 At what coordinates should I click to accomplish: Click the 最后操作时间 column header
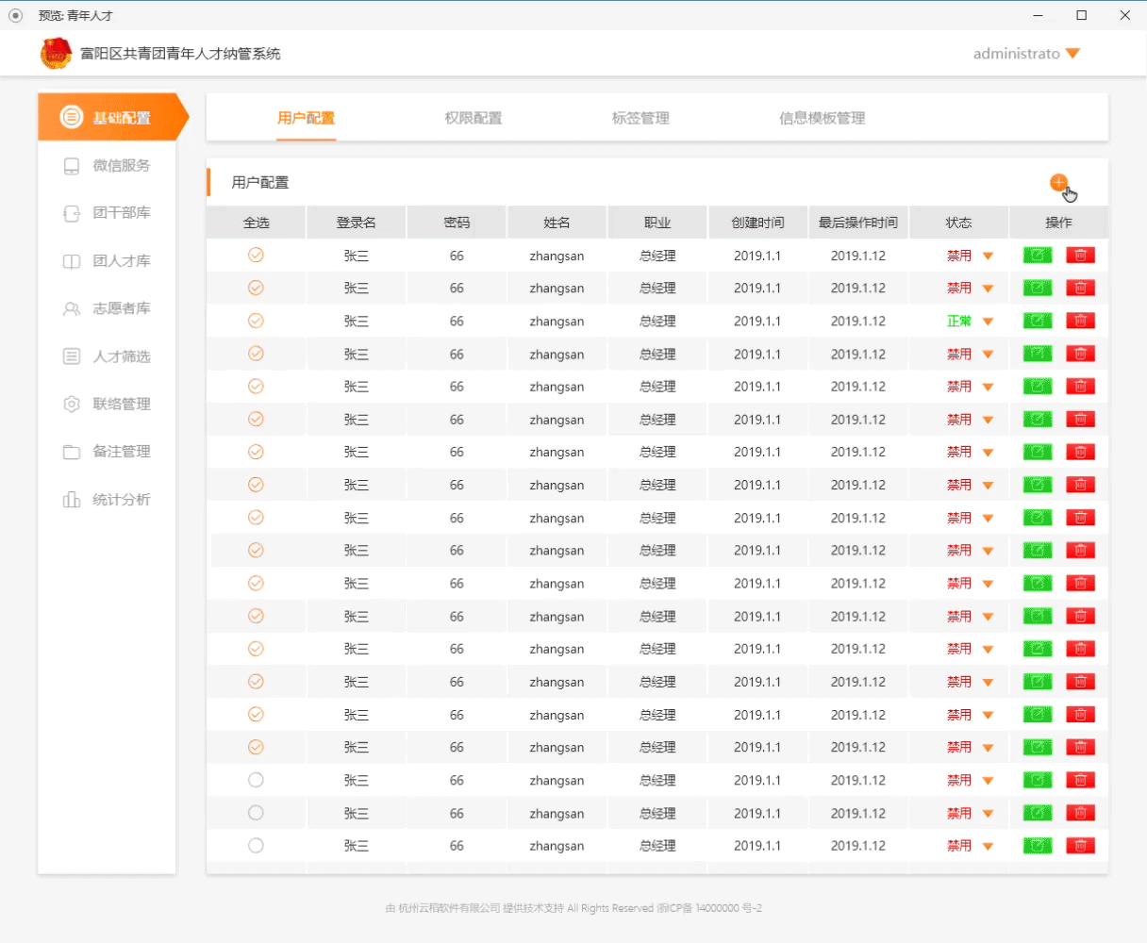click(x=858, y=223)
